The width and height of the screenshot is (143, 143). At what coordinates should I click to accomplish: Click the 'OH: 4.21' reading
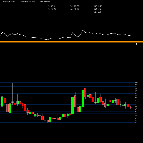(98, 9)
